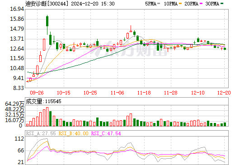Click the 10-25 date axis label
Image resolution: width=235 pixels, height=165 pixels.
90,93
